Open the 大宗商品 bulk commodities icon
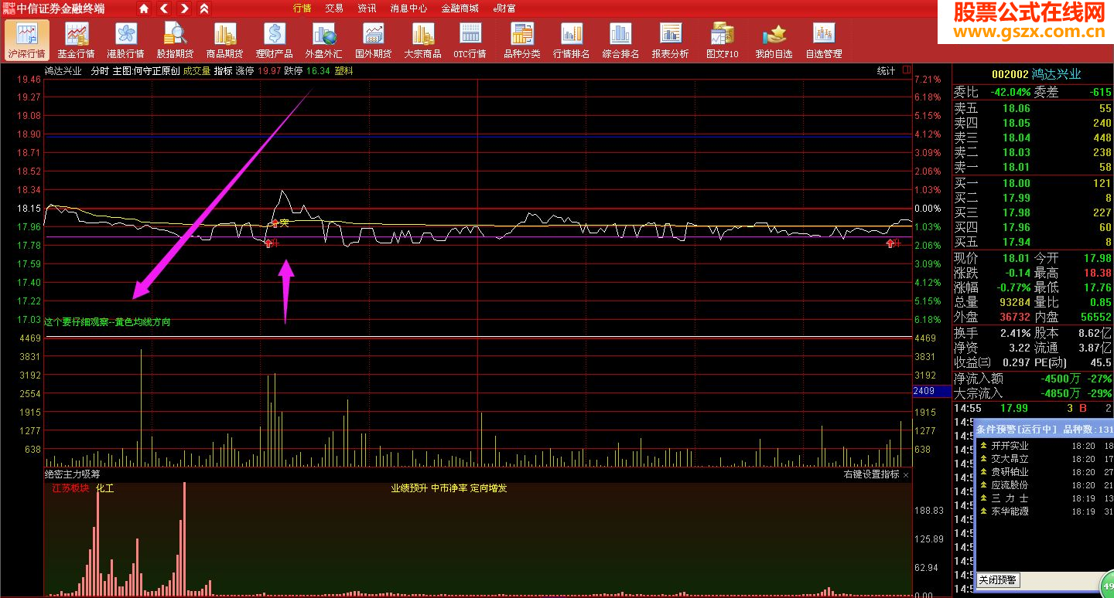This screenshot has width=1114, height=598. (423, 40)
